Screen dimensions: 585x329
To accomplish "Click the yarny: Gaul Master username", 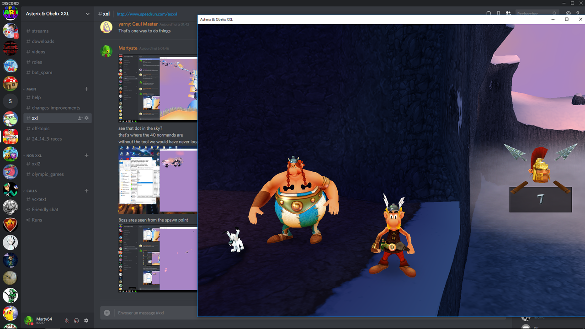I will pos(138,24).
